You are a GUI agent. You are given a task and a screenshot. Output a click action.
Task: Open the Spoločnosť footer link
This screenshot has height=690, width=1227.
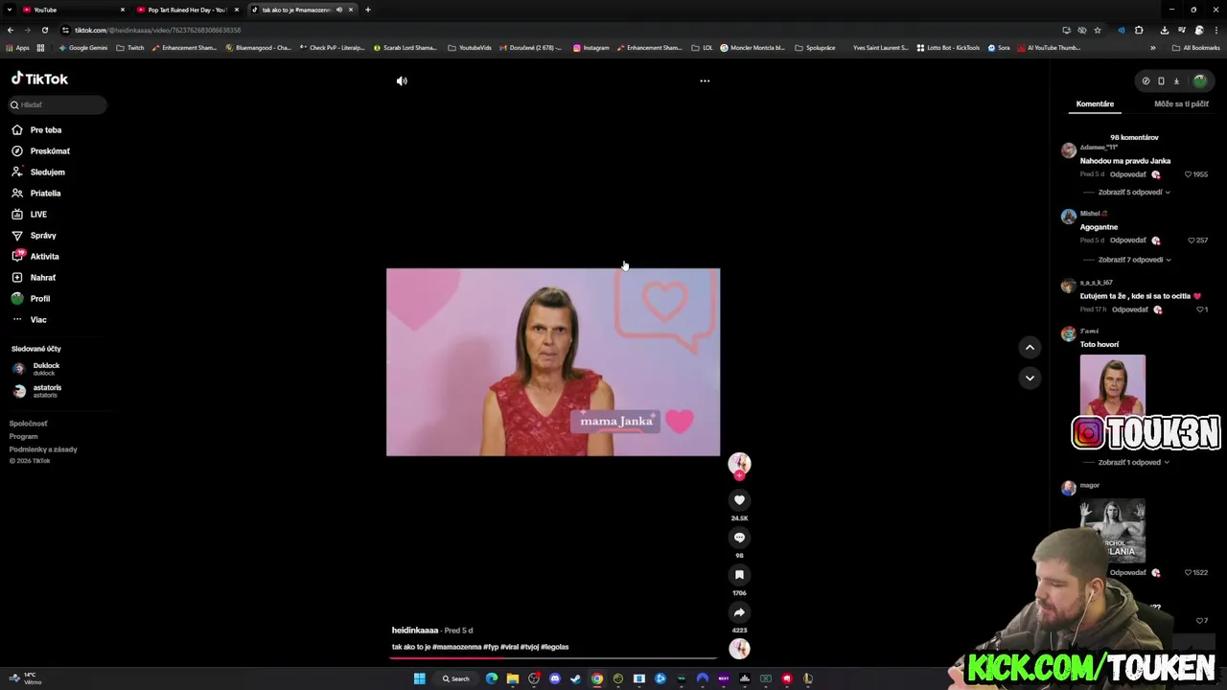point(28,424)
